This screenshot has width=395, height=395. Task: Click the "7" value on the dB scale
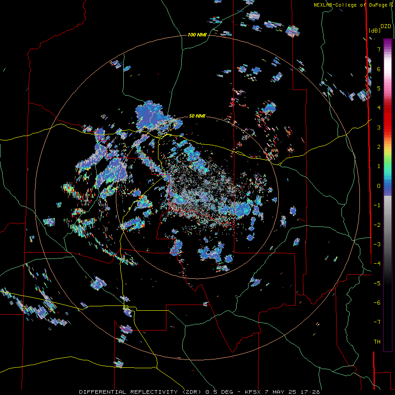tap(379, 49)
